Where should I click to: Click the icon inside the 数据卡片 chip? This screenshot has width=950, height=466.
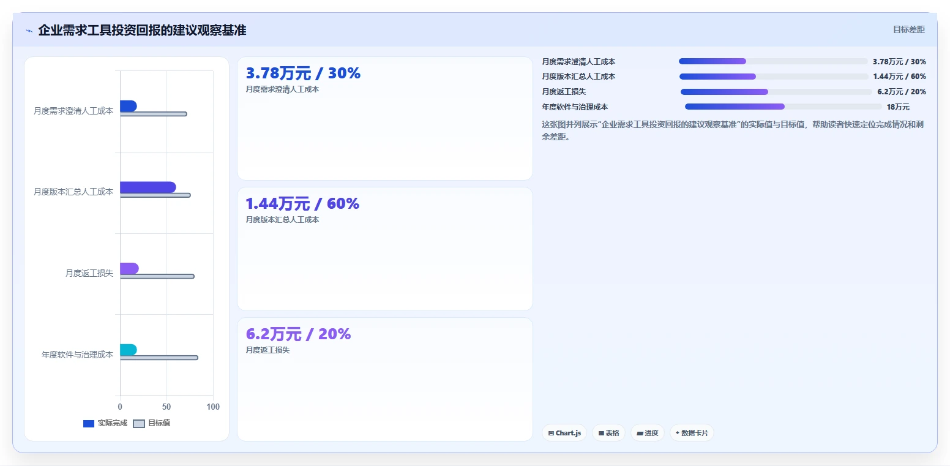(678, 433)
